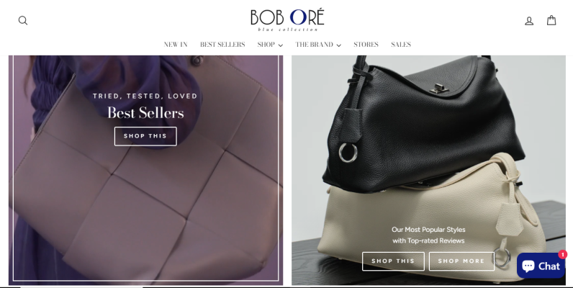
Task: Open the search magnifier icon
Action: pos(22,20)
